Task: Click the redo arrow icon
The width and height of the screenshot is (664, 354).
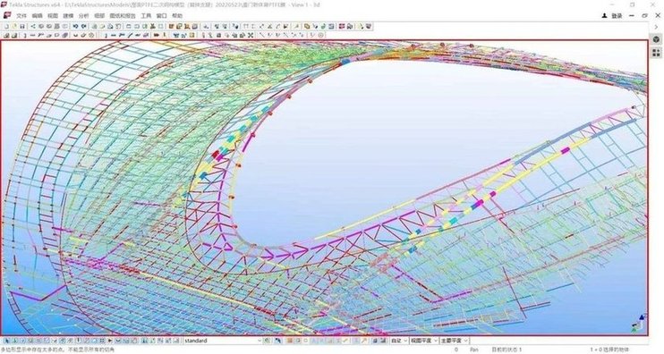Action: pyautogui.click(x=84, y=26)
